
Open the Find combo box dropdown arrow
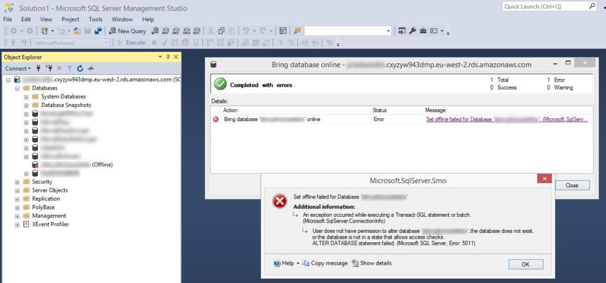click(388, 31)
